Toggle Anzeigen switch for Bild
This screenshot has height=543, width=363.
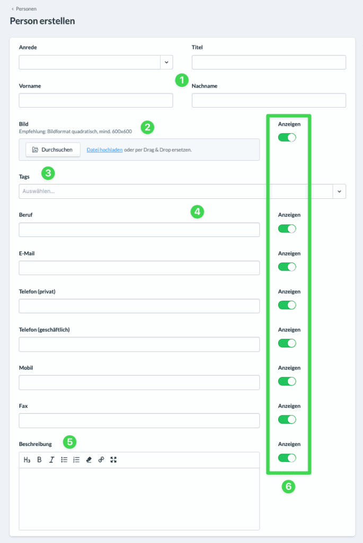(287, 137)
